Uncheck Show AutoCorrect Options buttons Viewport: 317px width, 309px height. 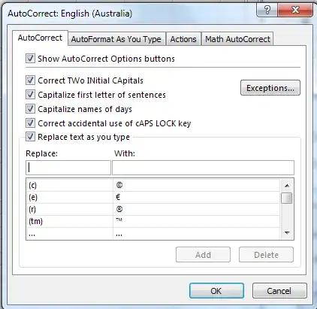(x=30, y=59)
